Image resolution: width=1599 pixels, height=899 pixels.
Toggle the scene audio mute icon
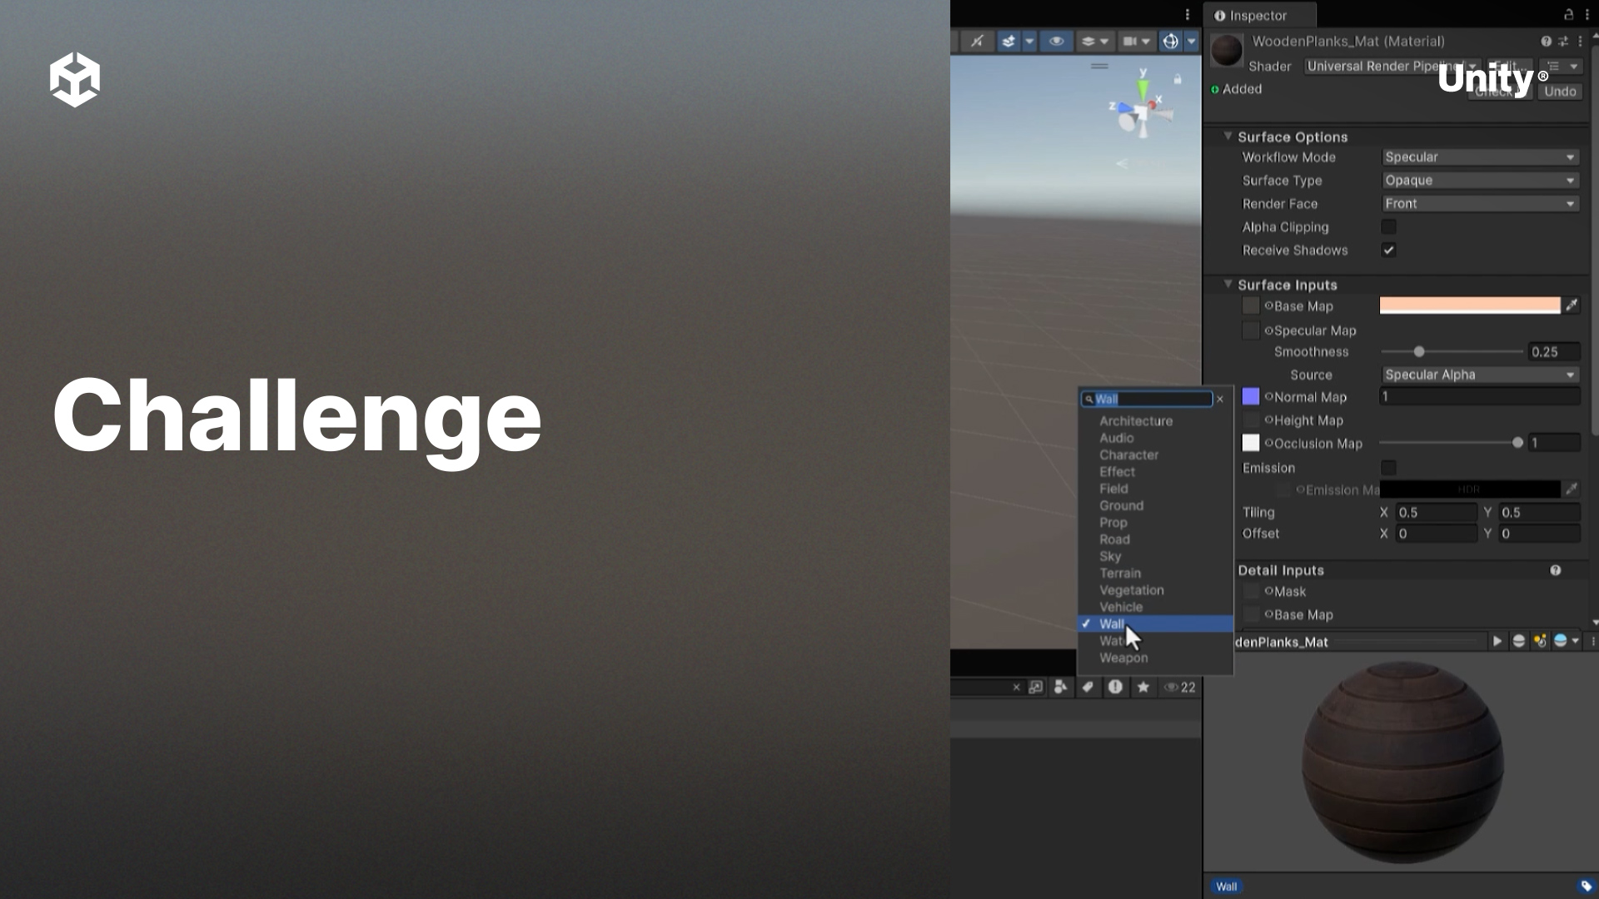point(976,40)
